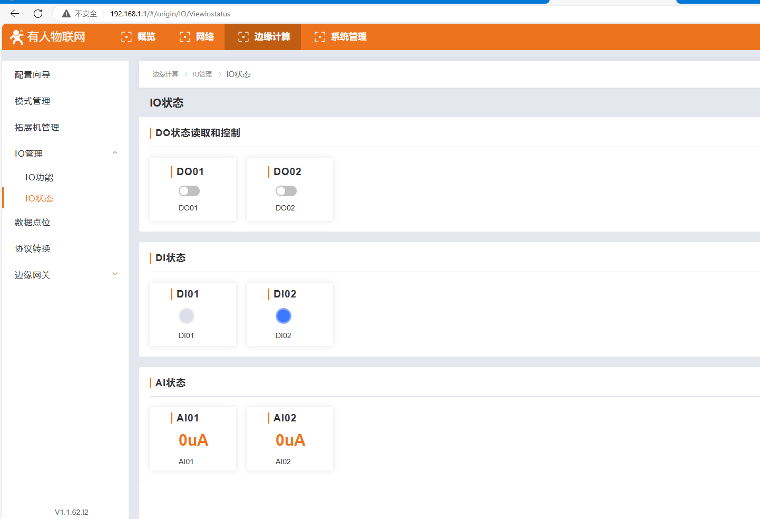
Task: Reload the page with refresh icon
Action: (38, 14)
